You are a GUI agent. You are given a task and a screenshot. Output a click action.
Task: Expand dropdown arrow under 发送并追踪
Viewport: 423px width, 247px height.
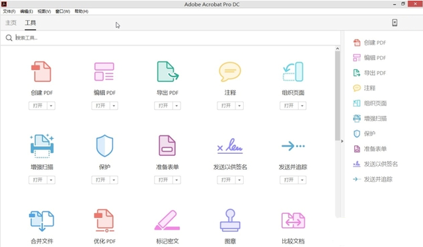pos(302,180)
